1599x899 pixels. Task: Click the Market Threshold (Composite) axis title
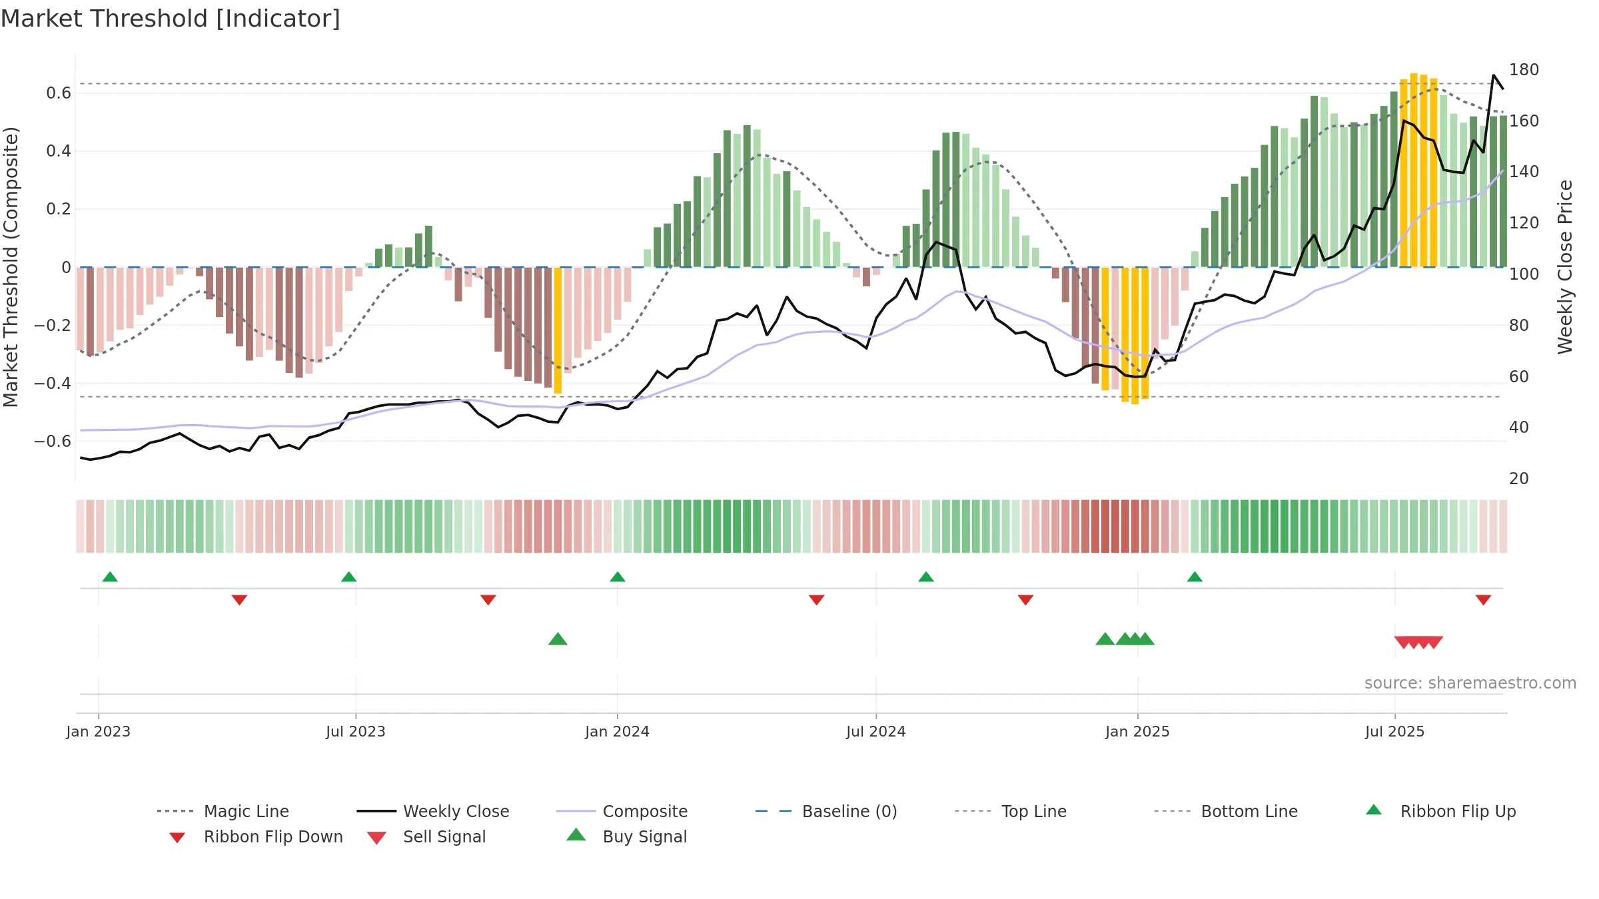click(x=11, y=267)
